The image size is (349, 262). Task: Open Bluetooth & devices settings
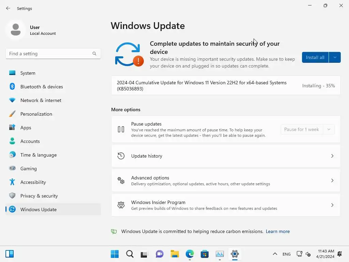pyautogui.click(x=53, y=87)
